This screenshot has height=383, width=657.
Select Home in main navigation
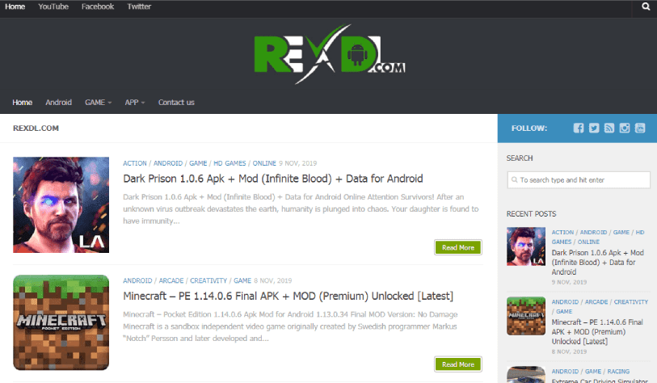(x=22, y=103)
